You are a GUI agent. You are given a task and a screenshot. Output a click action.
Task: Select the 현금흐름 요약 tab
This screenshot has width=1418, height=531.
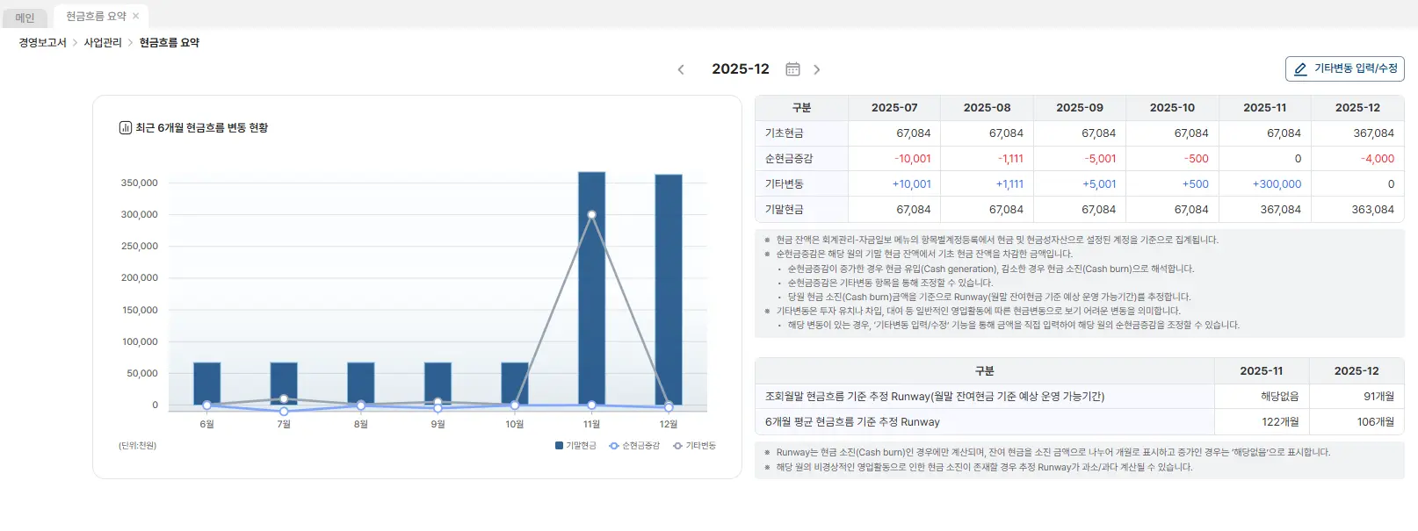tap(95, 17)
